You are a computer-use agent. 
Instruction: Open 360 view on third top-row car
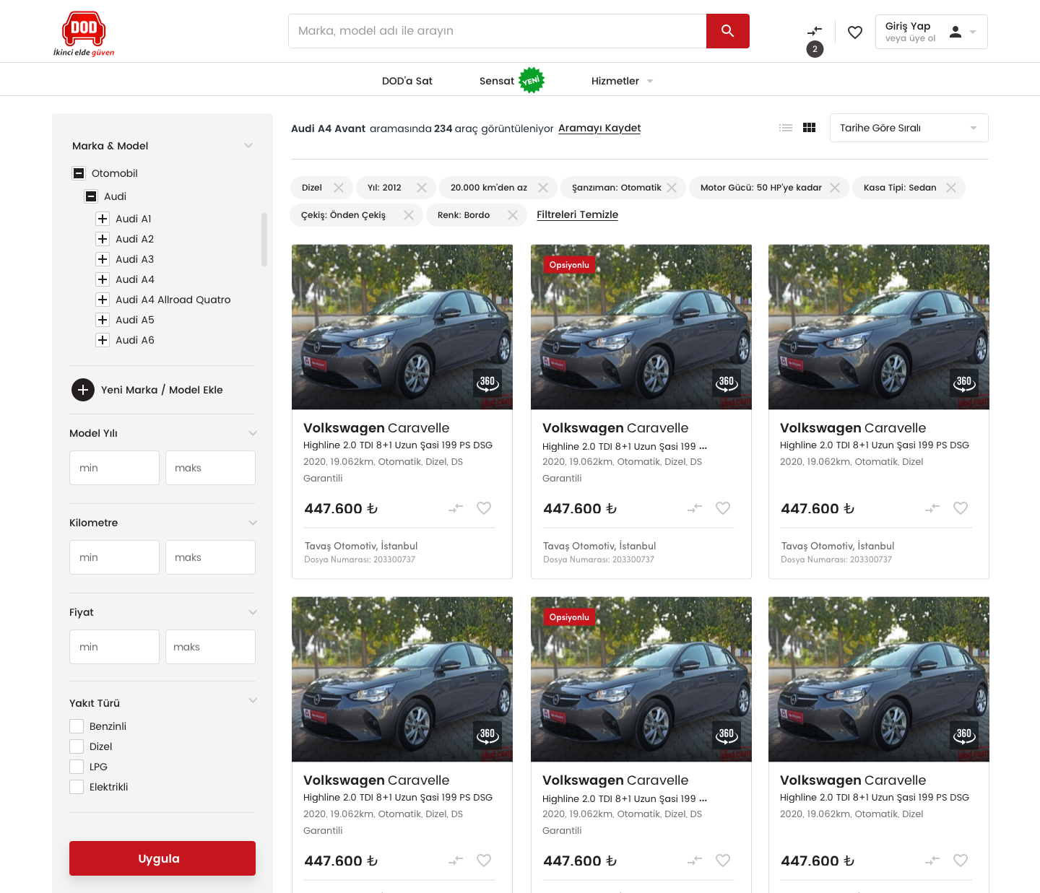[964, 383]
